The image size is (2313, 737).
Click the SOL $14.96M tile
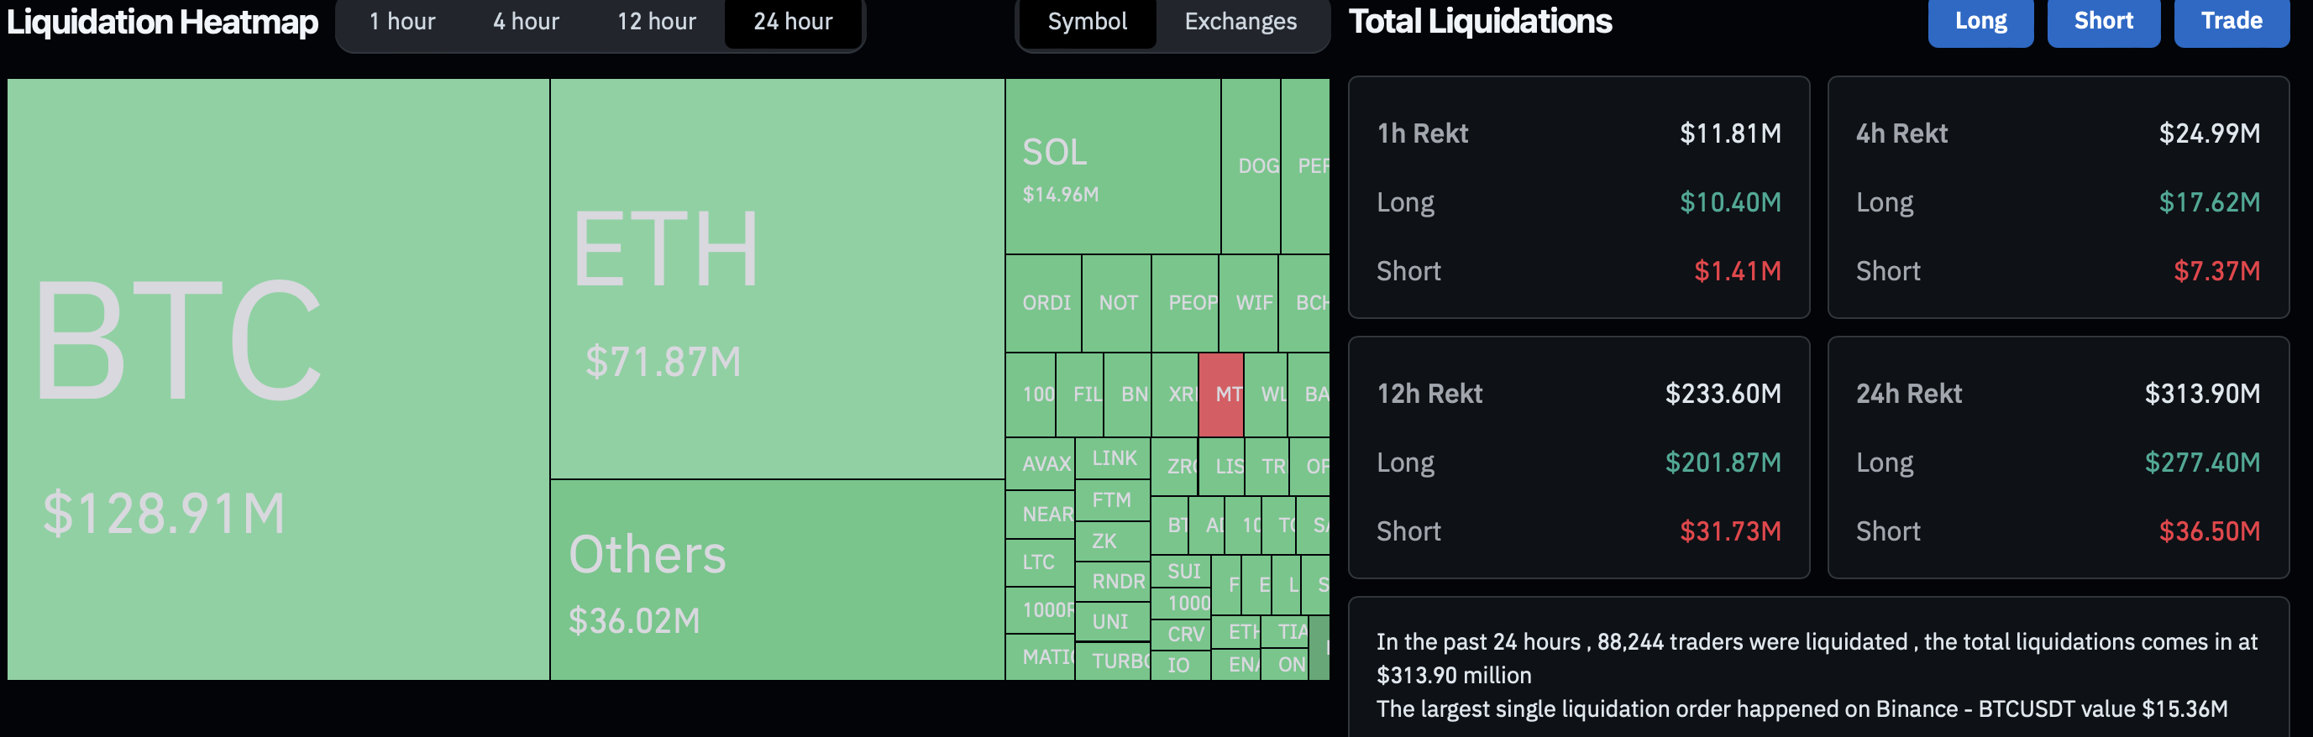click(1112, 166)
